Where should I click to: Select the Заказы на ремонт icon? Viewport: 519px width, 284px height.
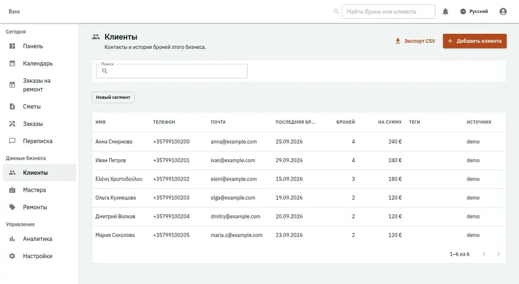[x=12, y=85]
